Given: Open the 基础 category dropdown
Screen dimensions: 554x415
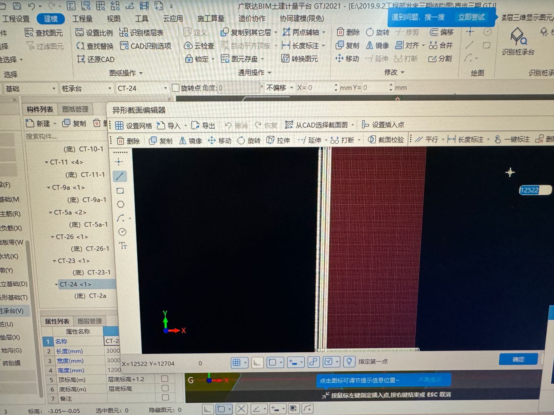Looking at the screenshot, I should (54, 89).
